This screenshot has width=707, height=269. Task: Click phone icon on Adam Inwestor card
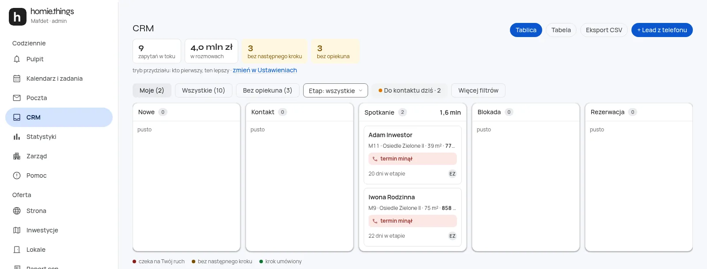[375, 159]
